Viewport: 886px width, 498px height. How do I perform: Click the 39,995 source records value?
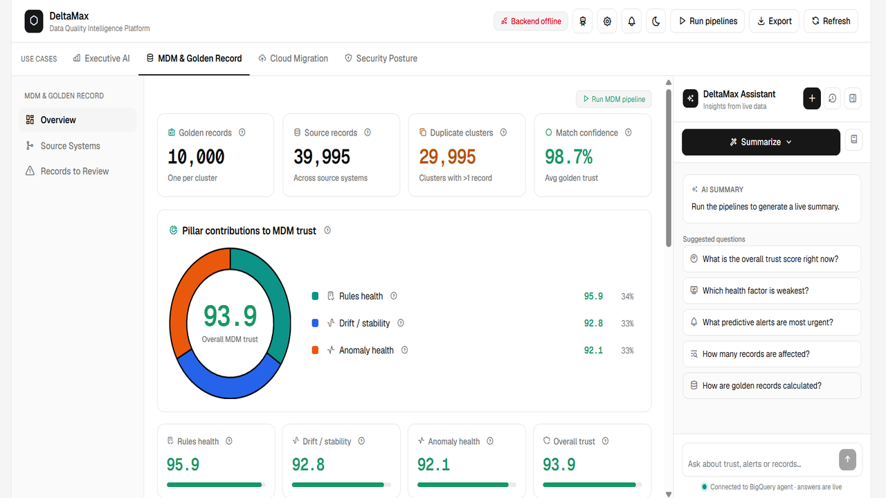pos(322,157)
